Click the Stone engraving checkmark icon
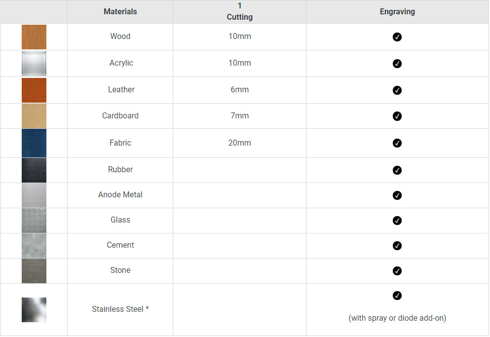The width and height of the screenshot is (490, 337). coord(397,271)
